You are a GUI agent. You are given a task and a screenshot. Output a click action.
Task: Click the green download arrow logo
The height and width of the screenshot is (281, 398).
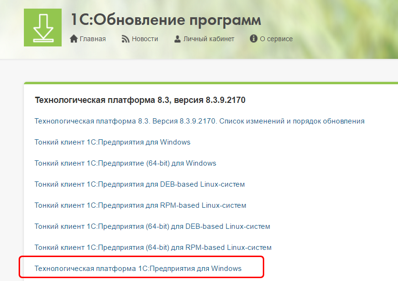click(43, 27)
